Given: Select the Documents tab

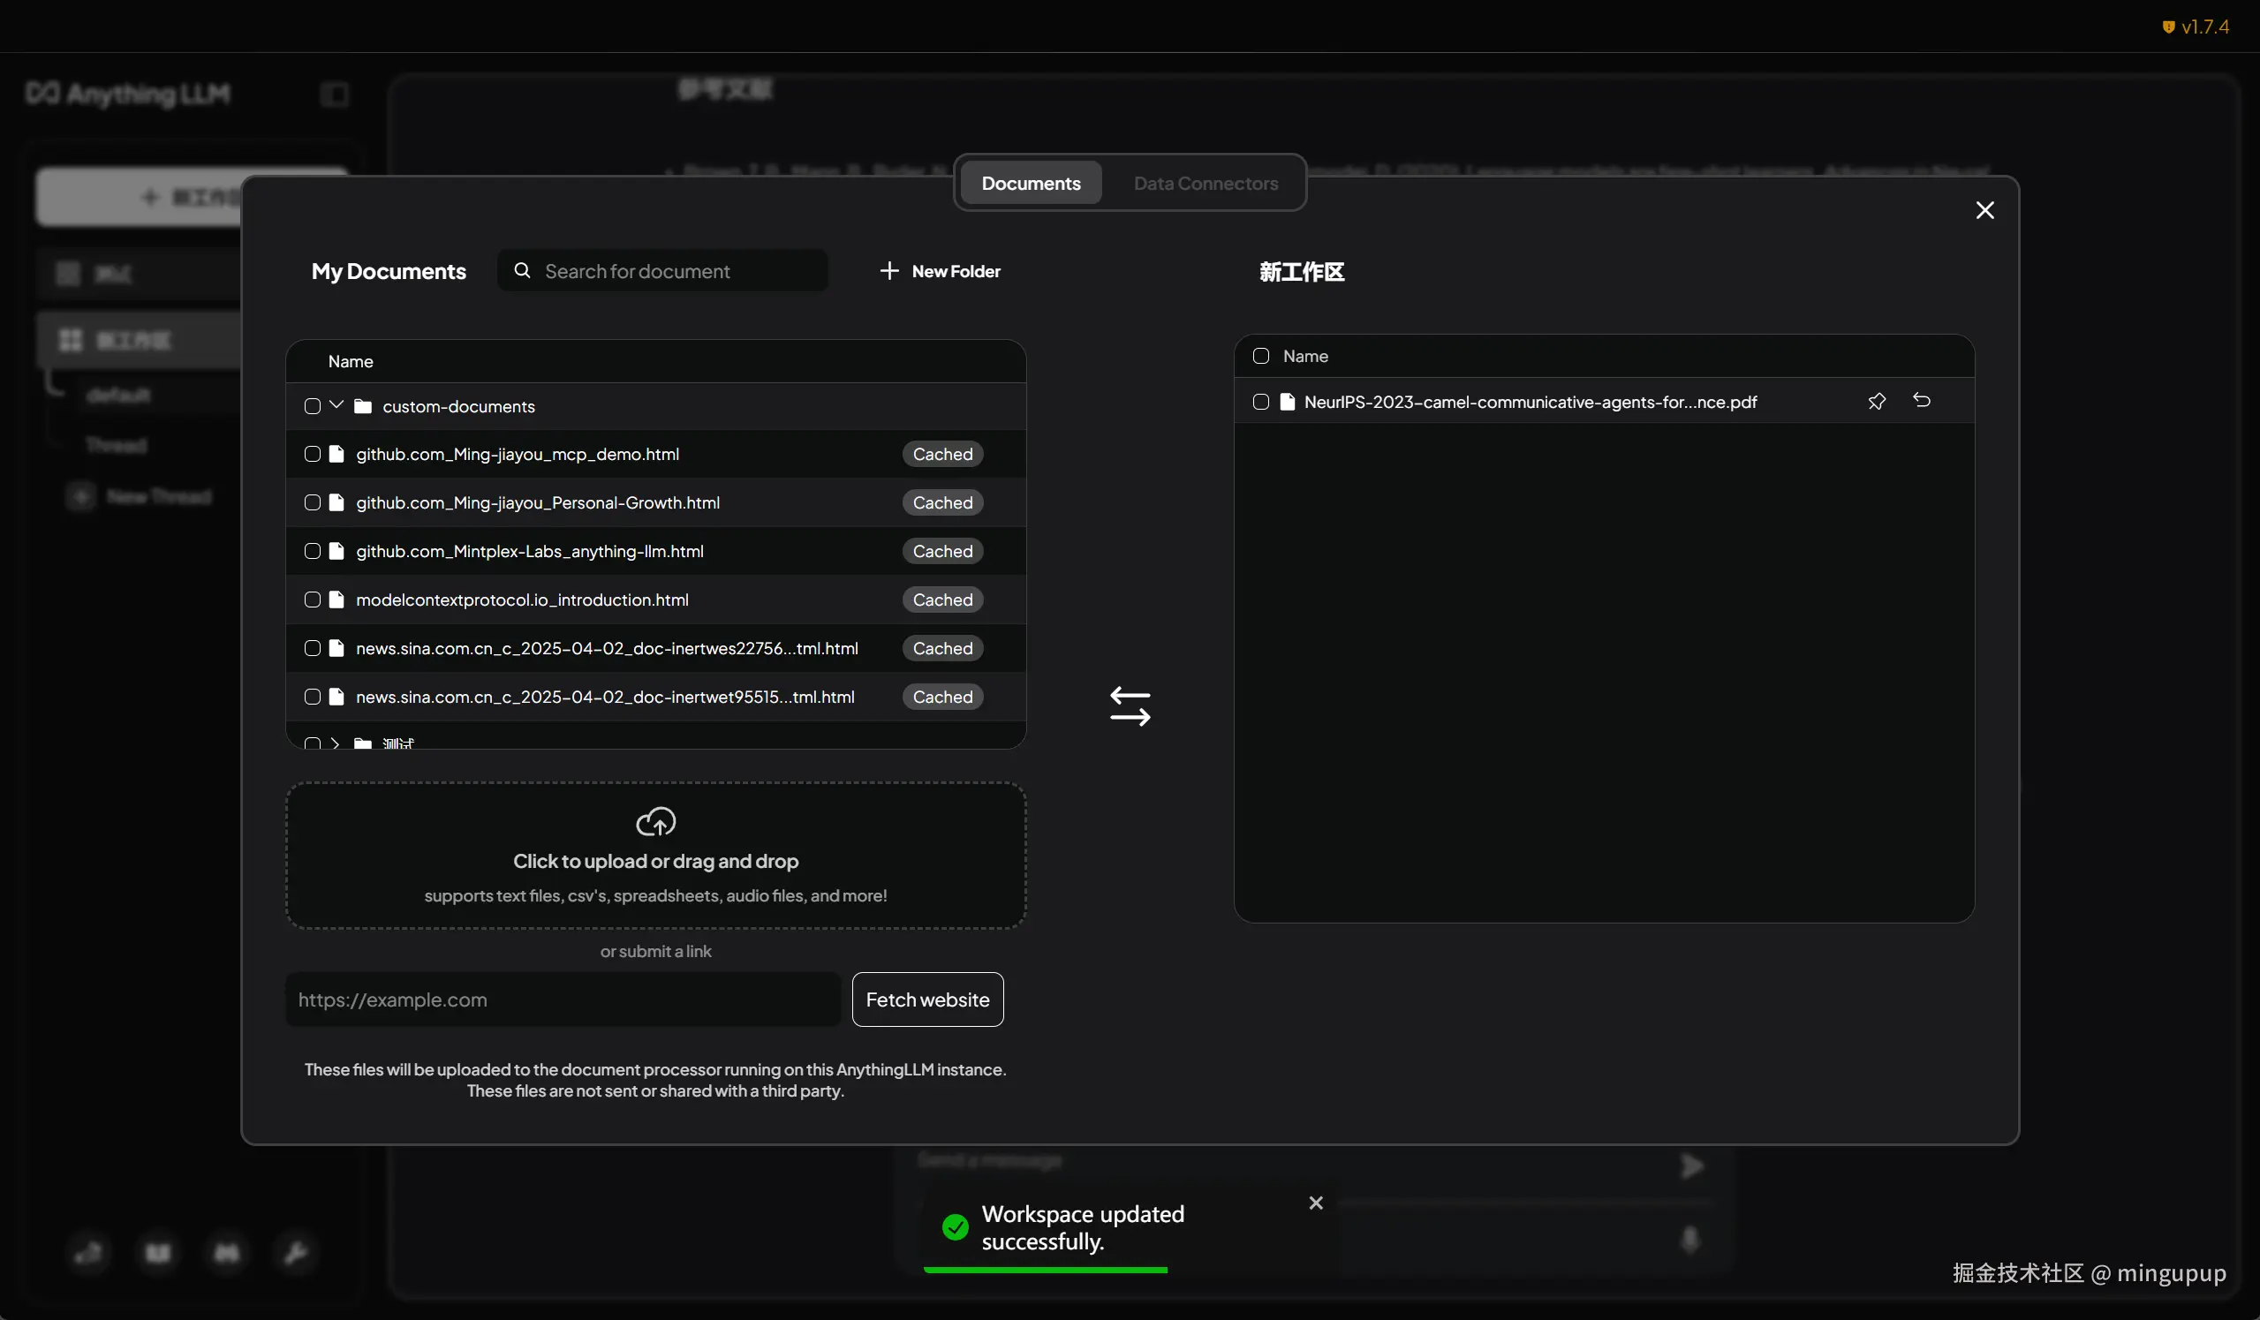Looking at the screenshot, I should coord(1031,183).
